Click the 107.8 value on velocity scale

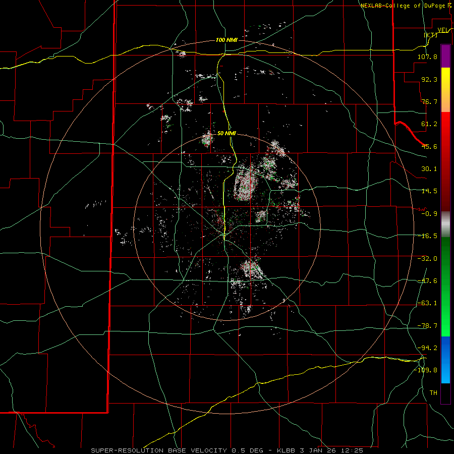(427, 56)
